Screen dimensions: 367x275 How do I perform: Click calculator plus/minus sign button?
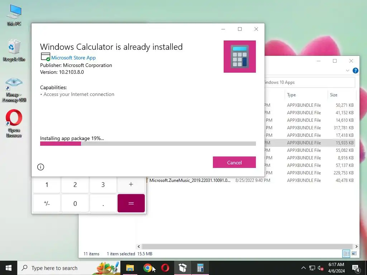(x=47, y=203)
